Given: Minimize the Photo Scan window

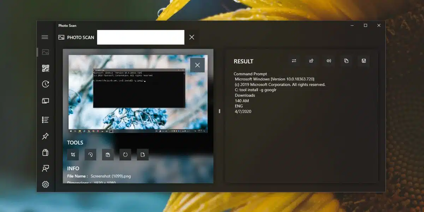Looking at the screenshot, I should (352, 25).
